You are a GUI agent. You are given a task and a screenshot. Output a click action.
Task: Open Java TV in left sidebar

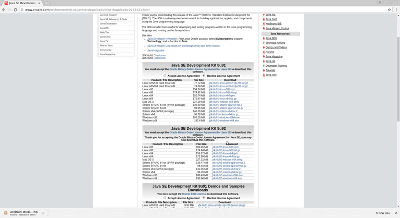[x=104, y=41]
